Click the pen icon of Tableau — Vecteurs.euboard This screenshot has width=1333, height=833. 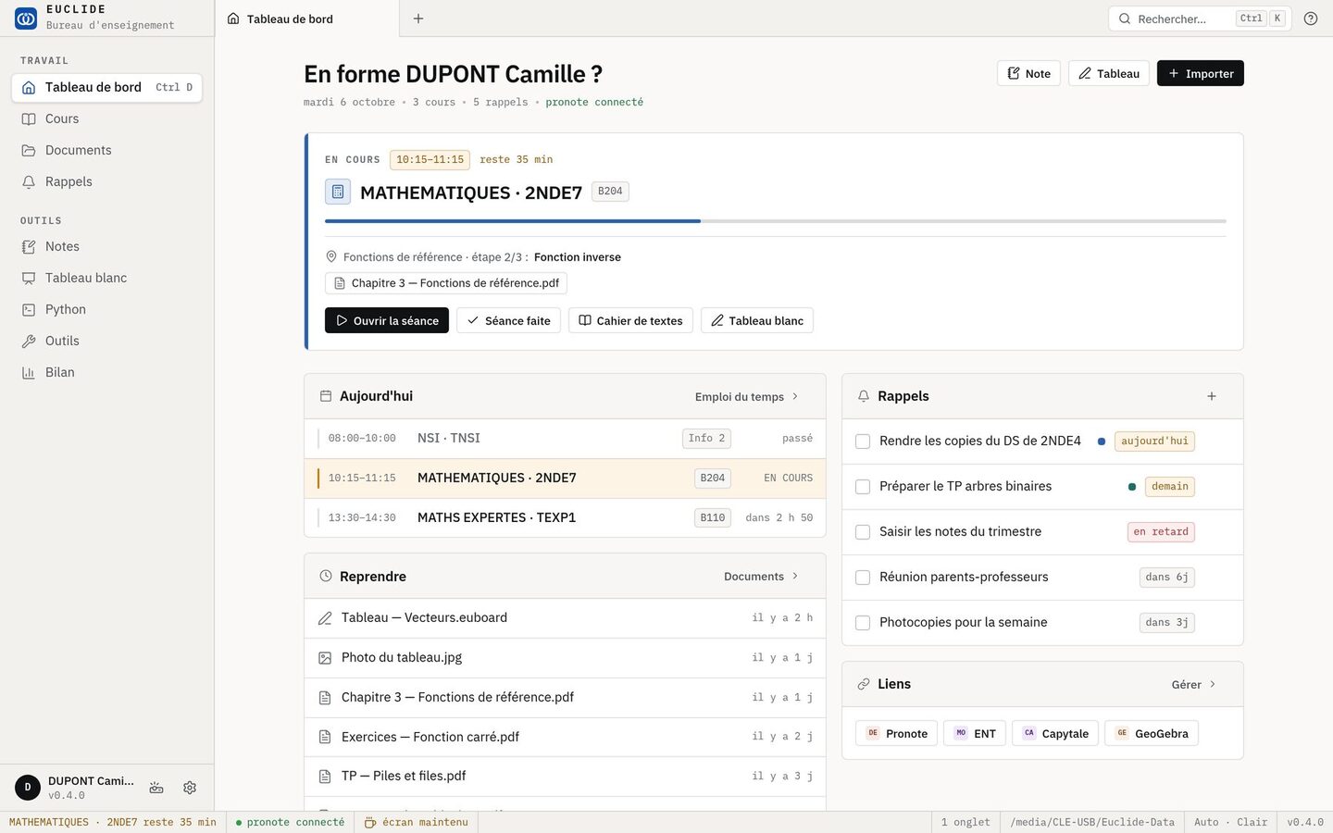[x=325, y=618]
